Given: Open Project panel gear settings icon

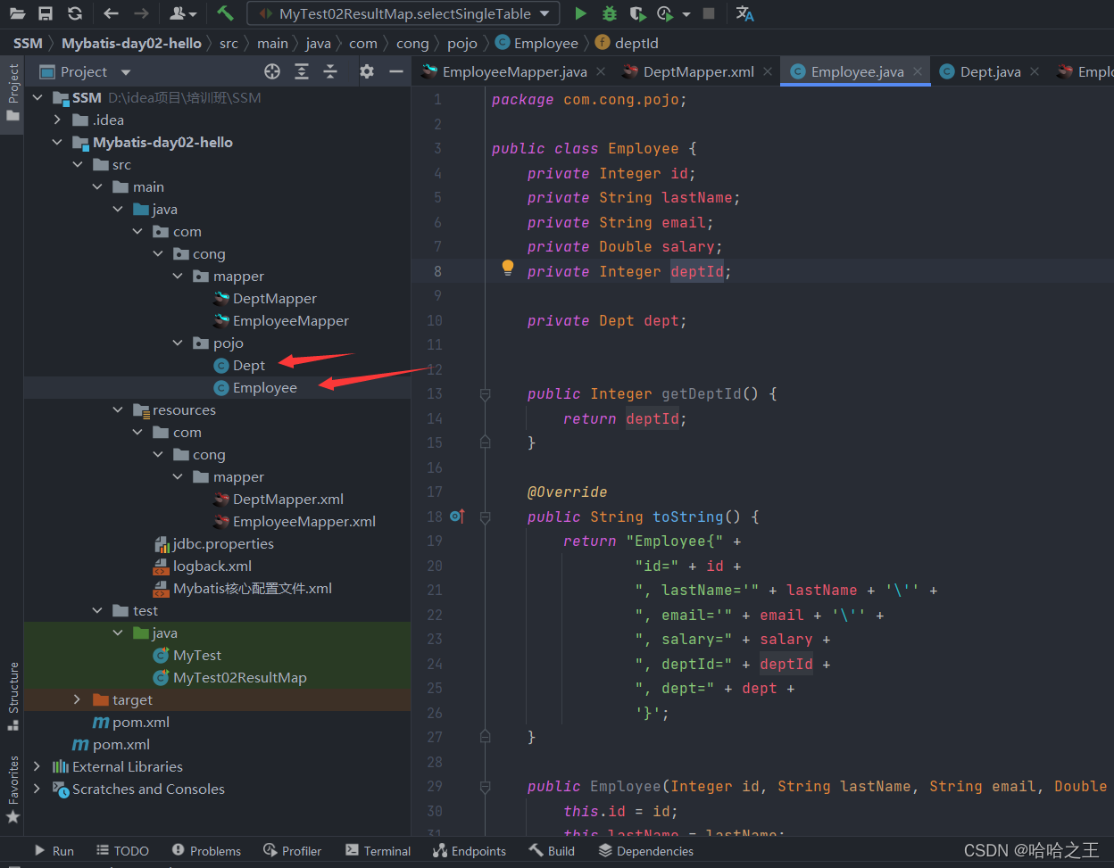Looking at the screenshot, I should coord(367,71).
